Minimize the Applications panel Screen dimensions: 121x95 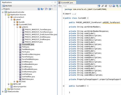(x=55, y=2)
